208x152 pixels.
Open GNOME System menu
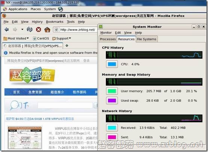point(50,9)
